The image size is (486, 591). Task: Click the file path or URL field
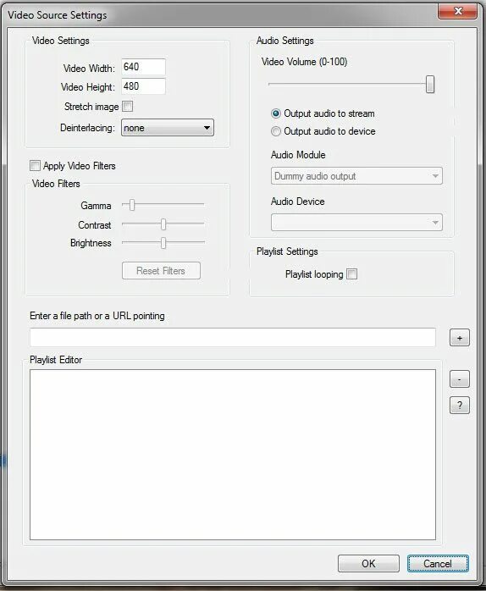pos(233,337)
